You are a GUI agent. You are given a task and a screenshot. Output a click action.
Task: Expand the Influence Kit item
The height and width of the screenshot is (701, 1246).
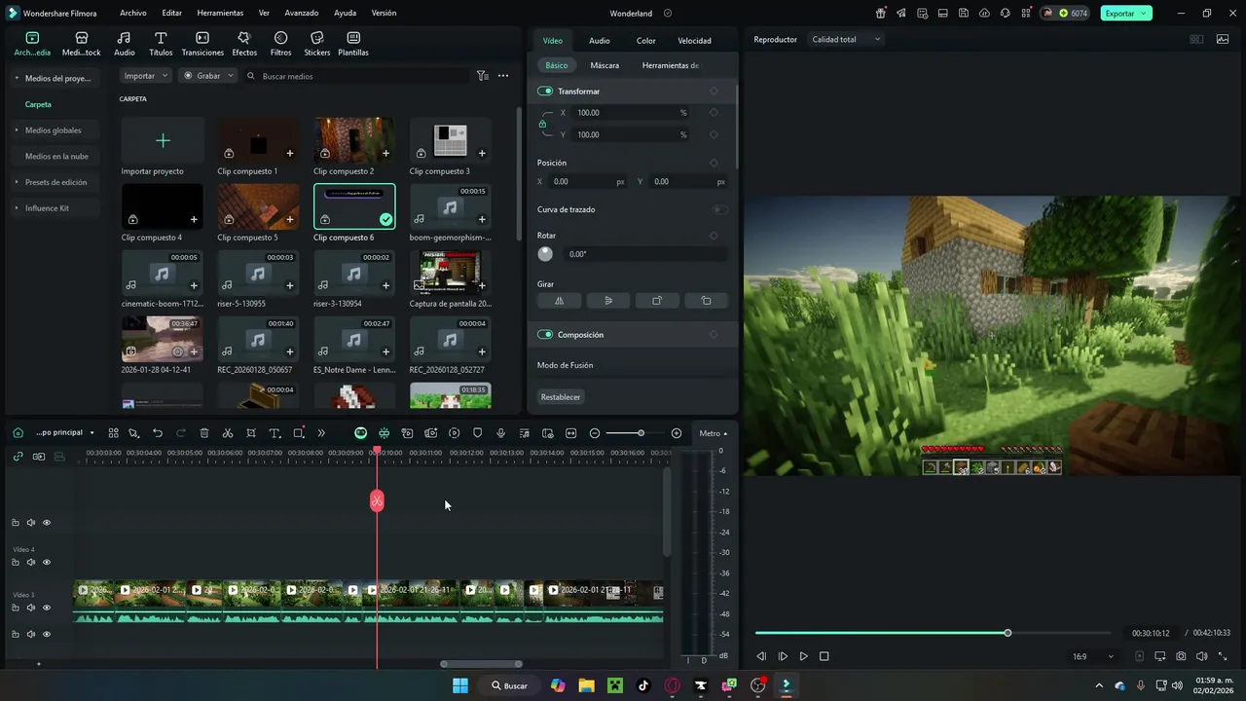(x=17, y=208)
